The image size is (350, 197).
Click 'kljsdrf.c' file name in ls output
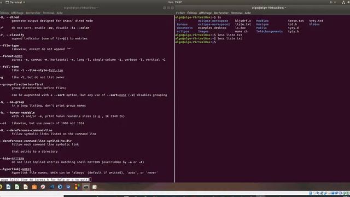[x=243, y=21]
